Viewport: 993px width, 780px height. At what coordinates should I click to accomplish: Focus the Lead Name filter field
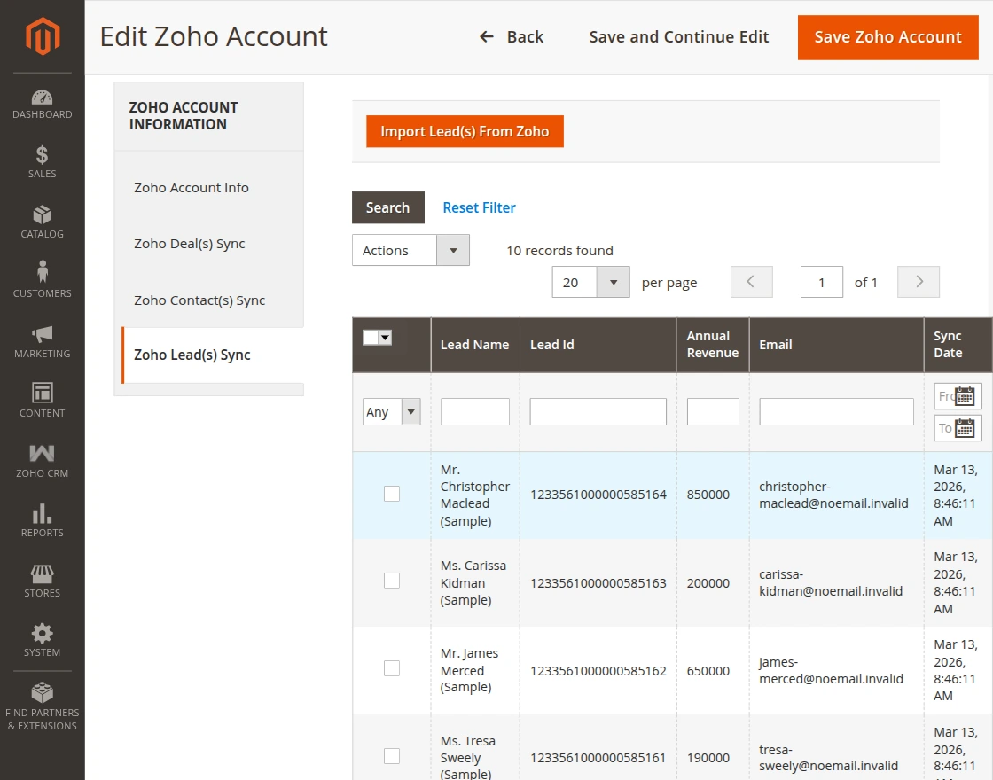tap(475, 411)
